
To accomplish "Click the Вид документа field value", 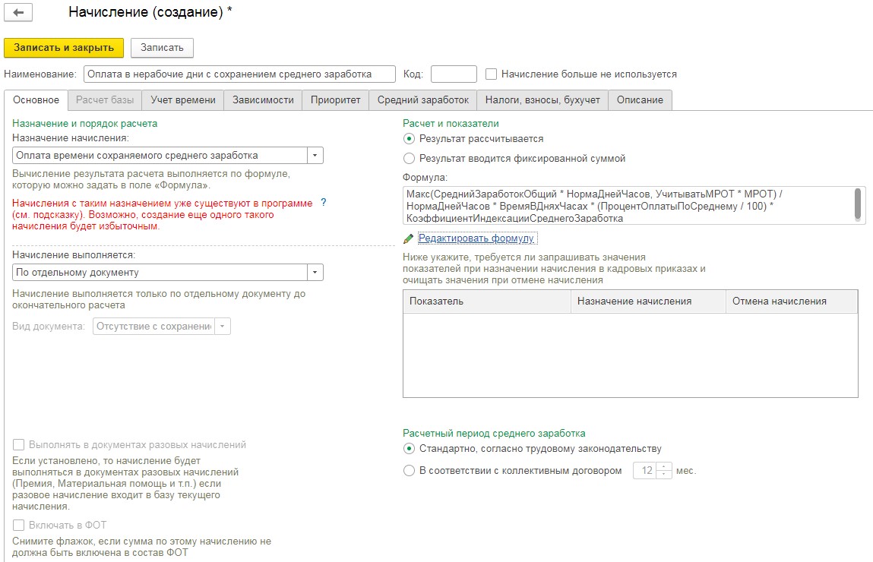I will tap(153, 326).
